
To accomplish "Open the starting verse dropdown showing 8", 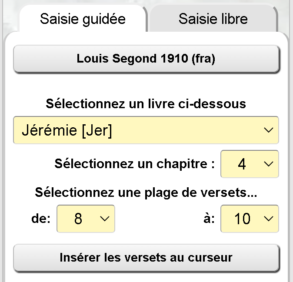I will click(x=86, y=219).
